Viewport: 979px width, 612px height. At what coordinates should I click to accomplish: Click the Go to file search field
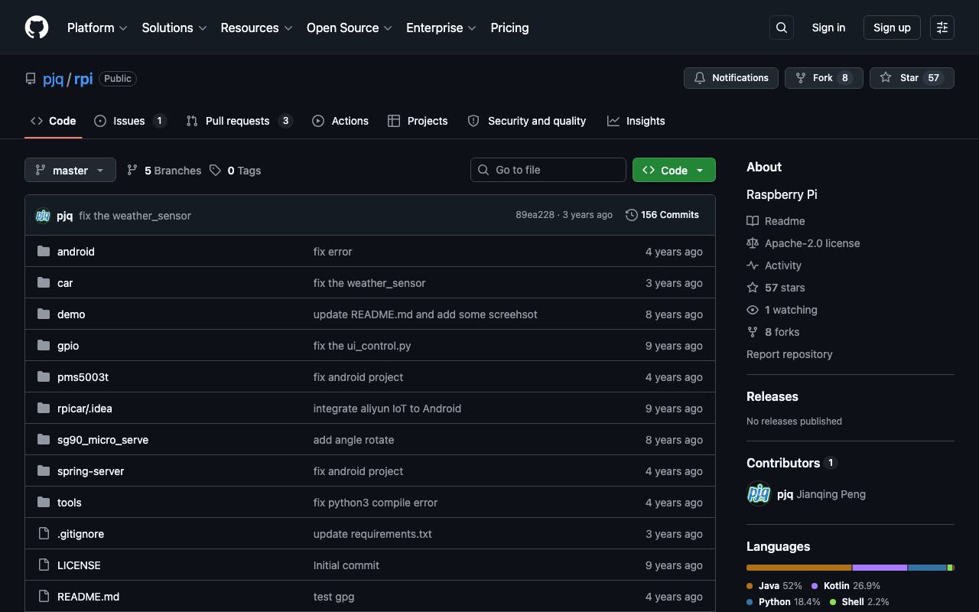click(x=548, y=170)
